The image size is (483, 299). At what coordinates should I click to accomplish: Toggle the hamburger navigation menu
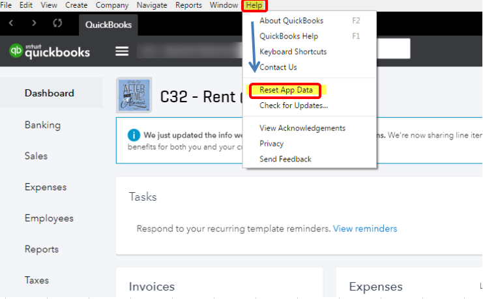coord(122,51)
